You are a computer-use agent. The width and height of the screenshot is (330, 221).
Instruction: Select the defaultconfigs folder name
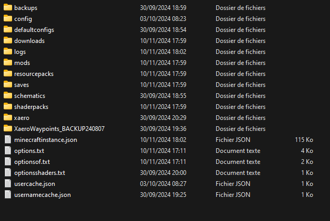[x=34, y=30]
